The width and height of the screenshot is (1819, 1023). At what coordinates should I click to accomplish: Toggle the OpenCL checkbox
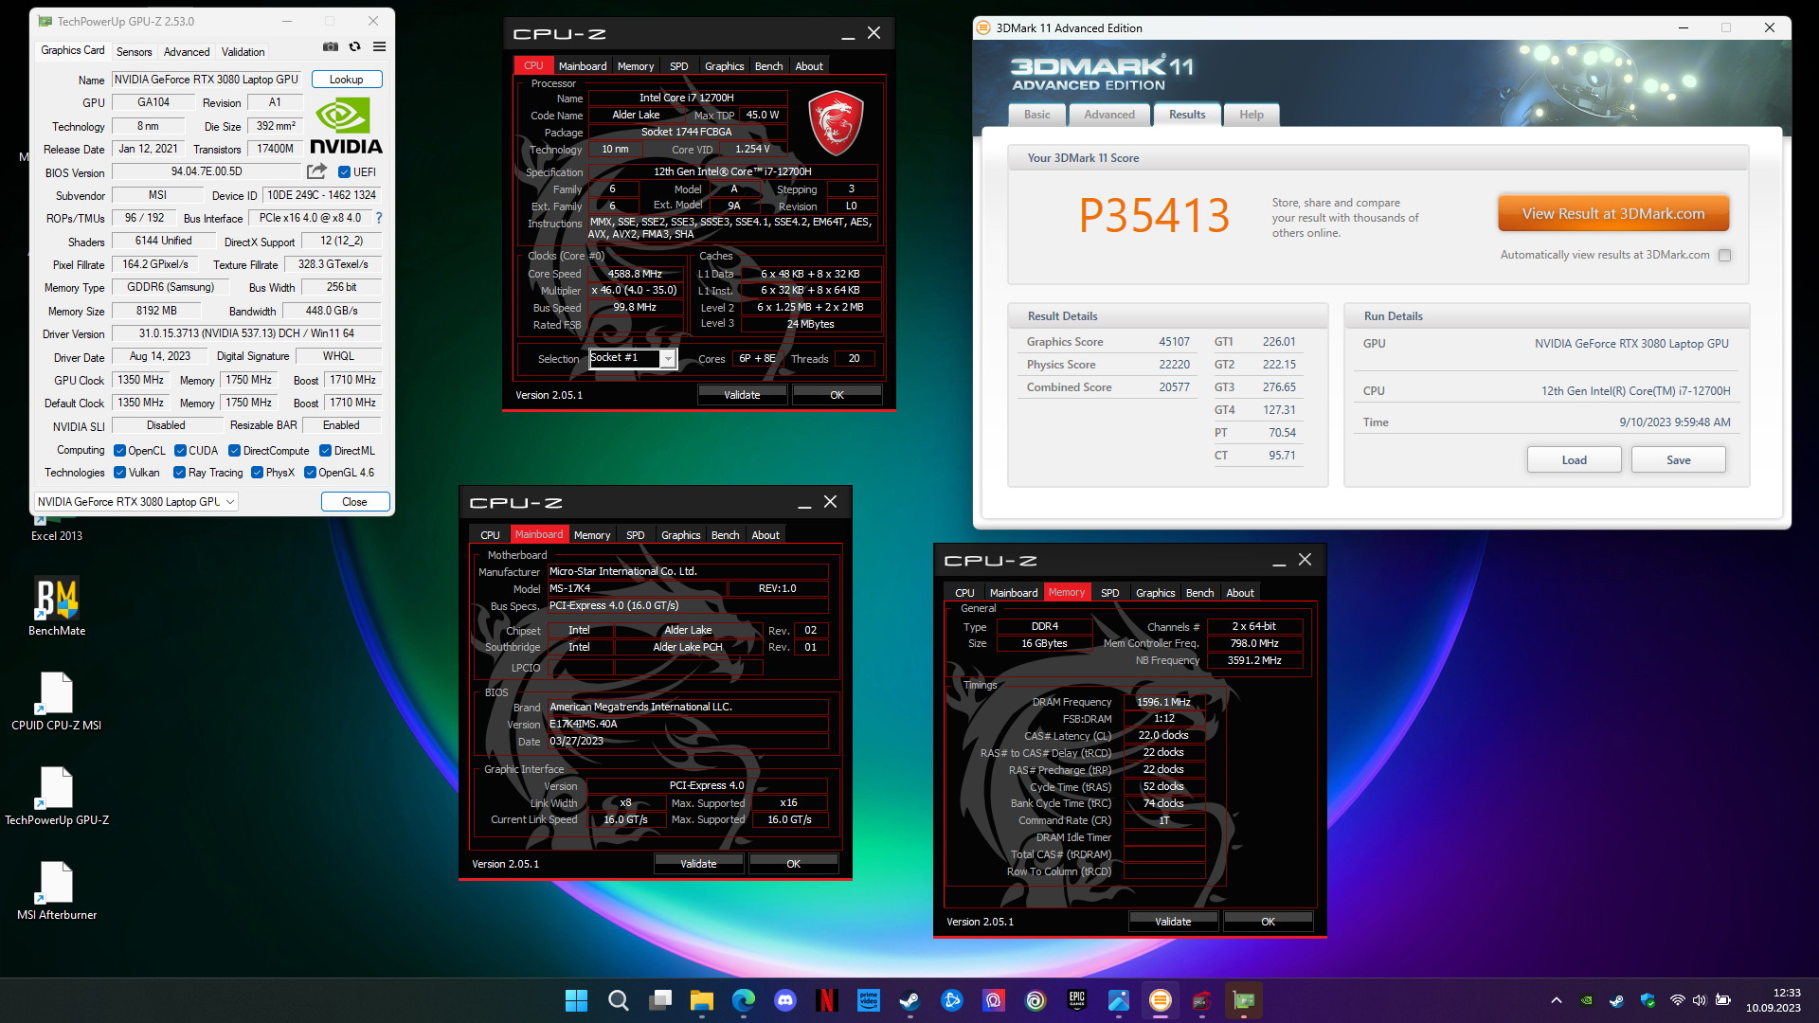point(120,451)
